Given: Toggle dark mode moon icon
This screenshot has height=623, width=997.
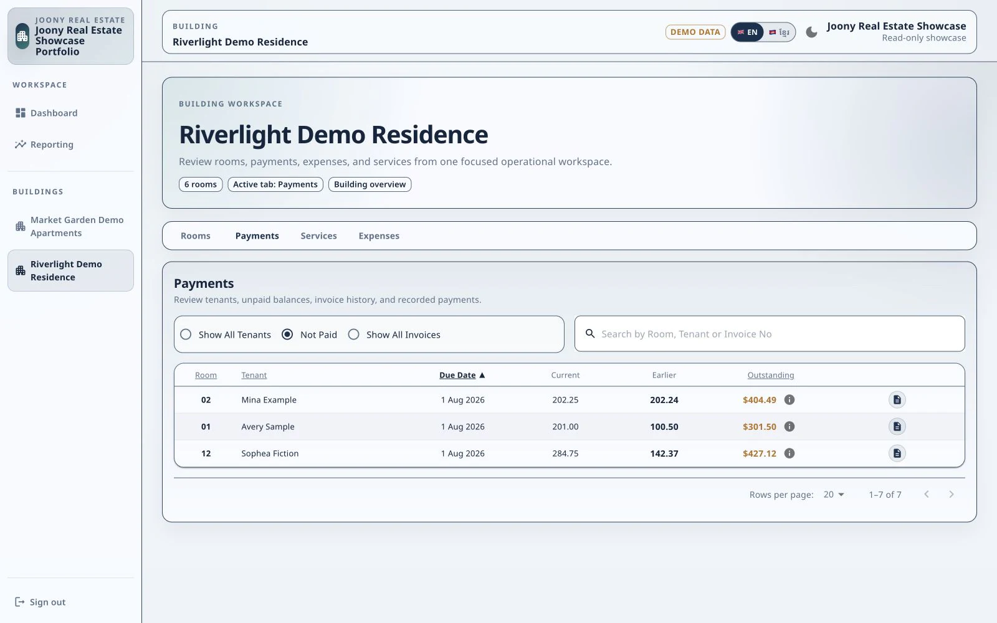Looking at the screenshot, I should [811, 32].
